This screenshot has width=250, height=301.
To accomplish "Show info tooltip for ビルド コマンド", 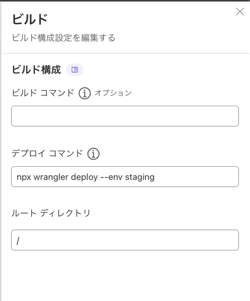I will (x=84, y=93).
